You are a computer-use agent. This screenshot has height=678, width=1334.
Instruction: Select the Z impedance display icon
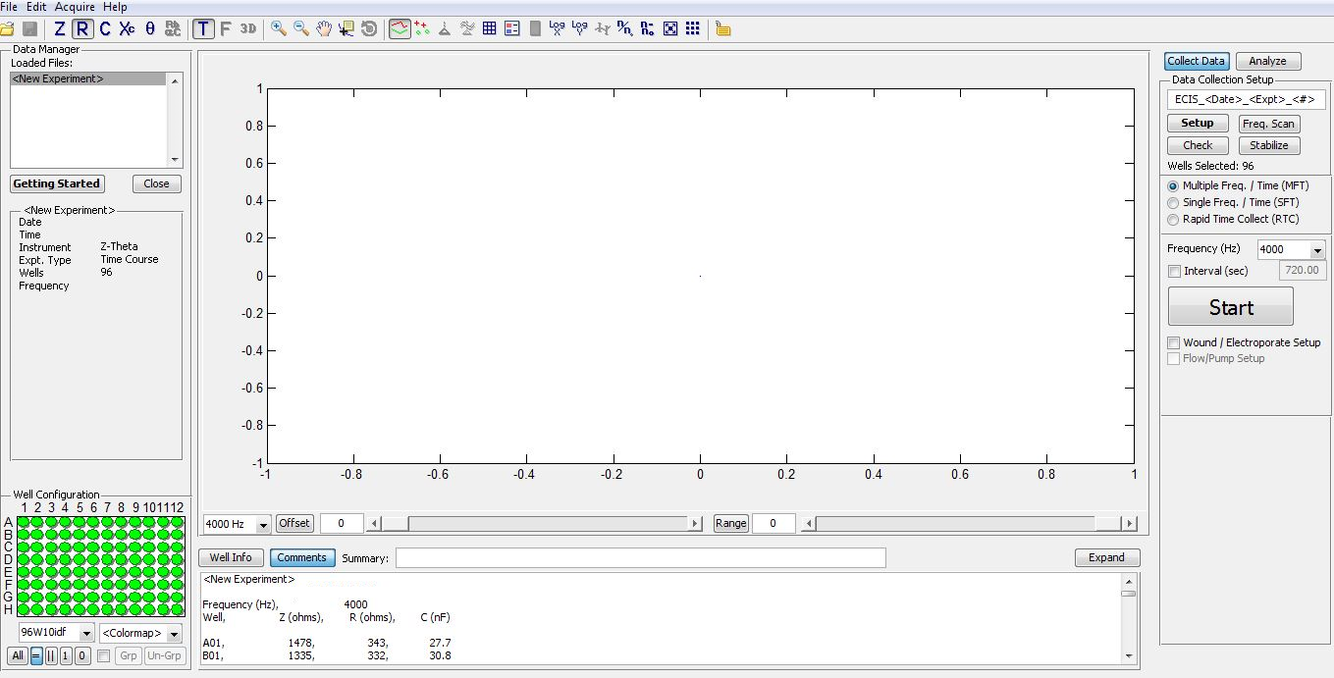tap(60, 29)
